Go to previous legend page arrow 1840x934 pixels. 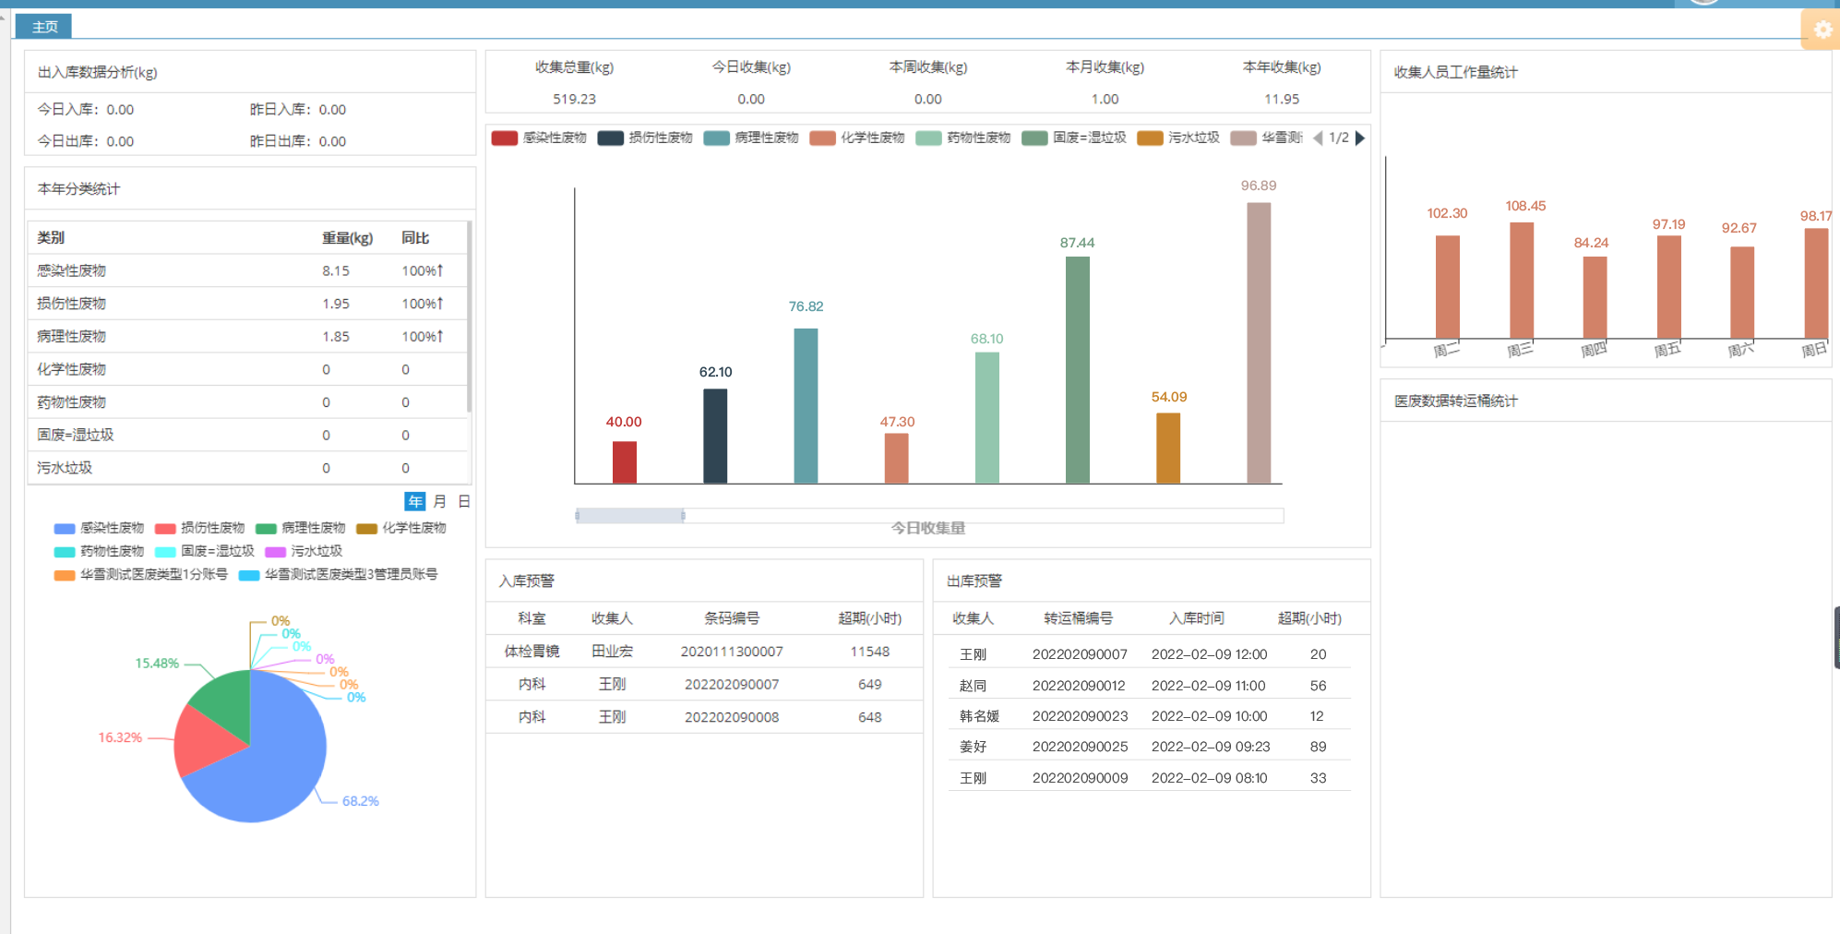[1318, 138]
